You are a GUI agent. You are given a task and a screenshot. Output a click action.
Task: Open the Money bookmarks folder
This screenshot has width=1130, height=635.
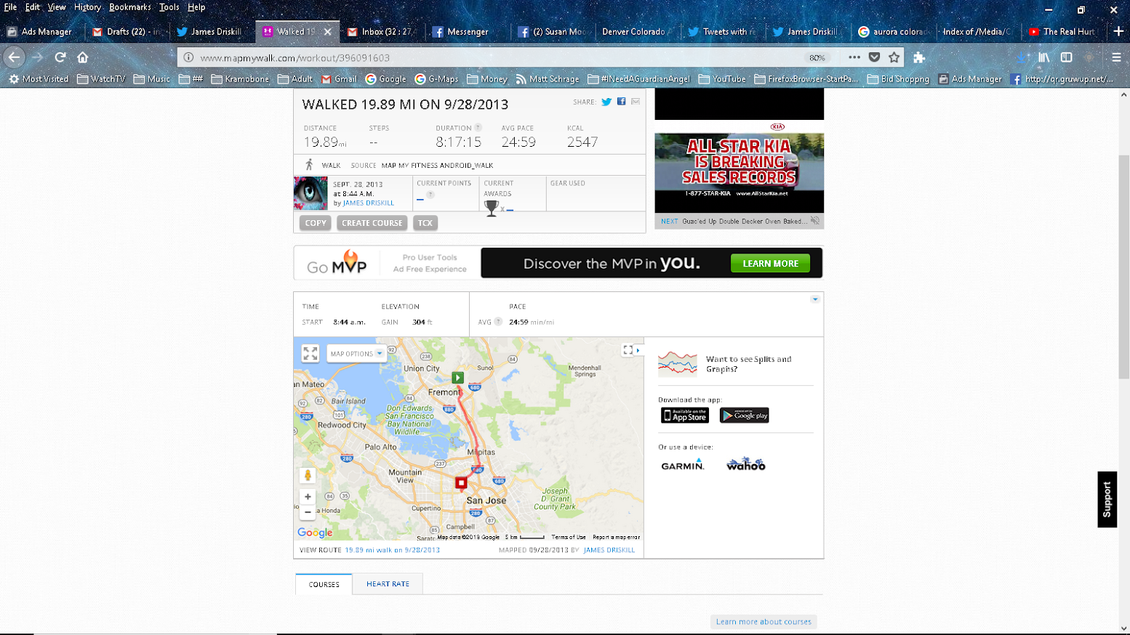(x=487, y=79)
